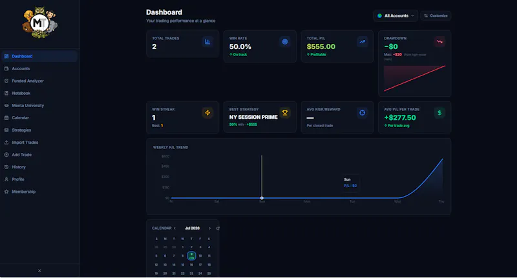Click the 50.0% win rate value
The image size is (517, 278).
click(x=240, y=46)
